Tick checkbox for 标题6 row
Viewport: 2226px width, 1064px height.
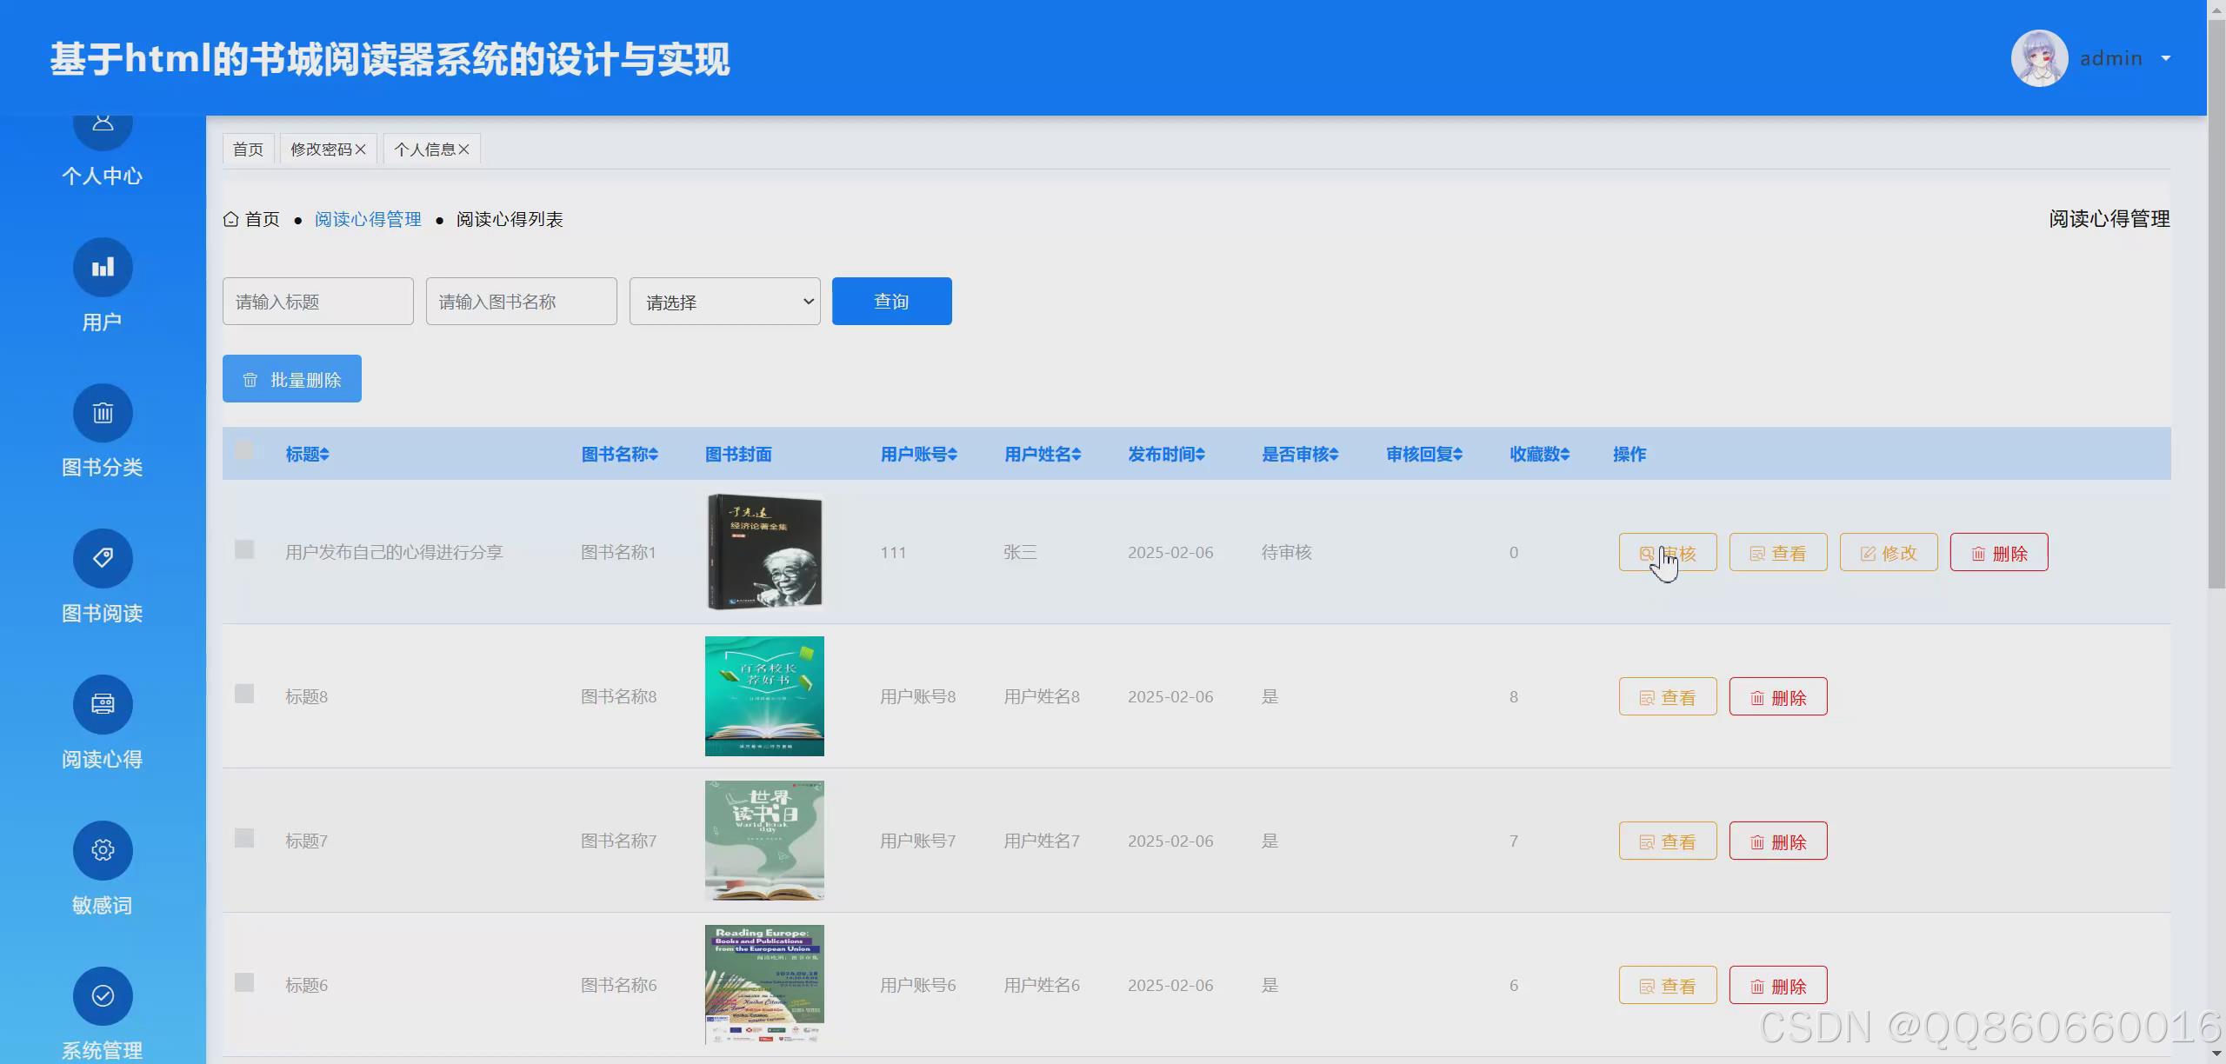pyautogui.click(x=244, y=982)
